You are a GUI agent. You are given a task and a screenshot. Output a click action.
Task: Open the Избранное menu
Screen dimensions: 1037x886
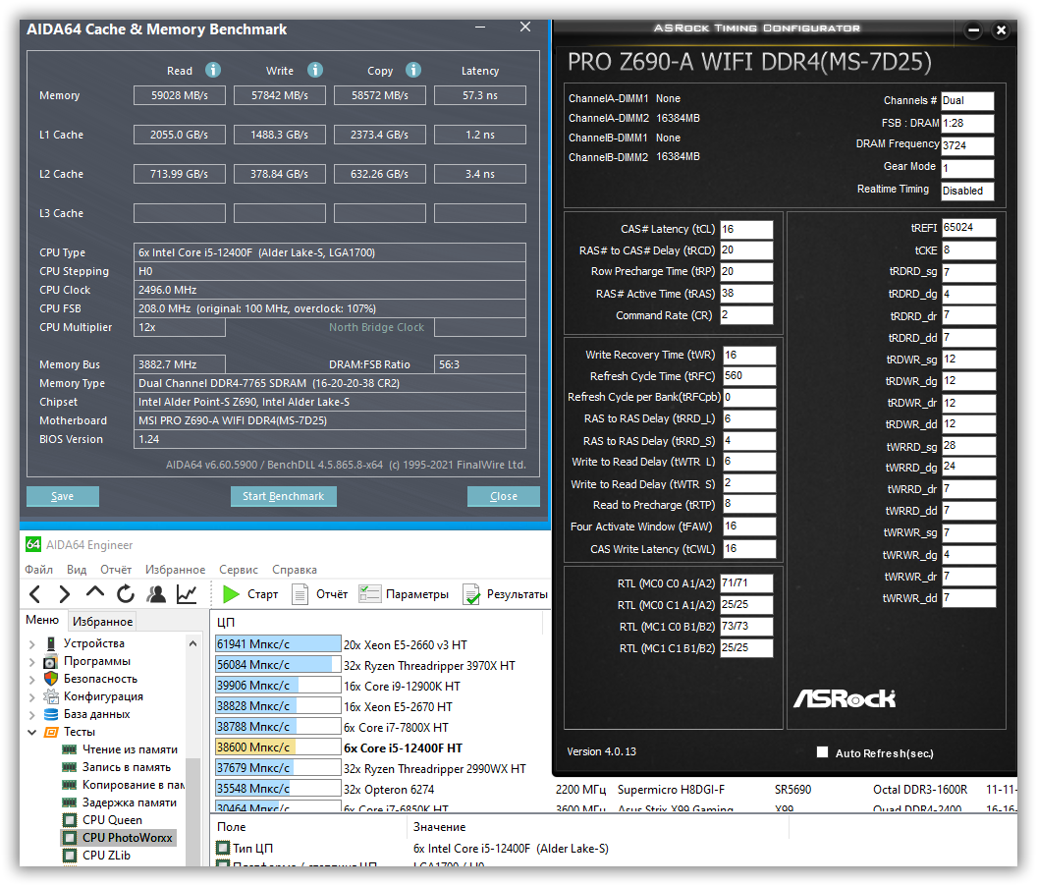click(175, 569)
